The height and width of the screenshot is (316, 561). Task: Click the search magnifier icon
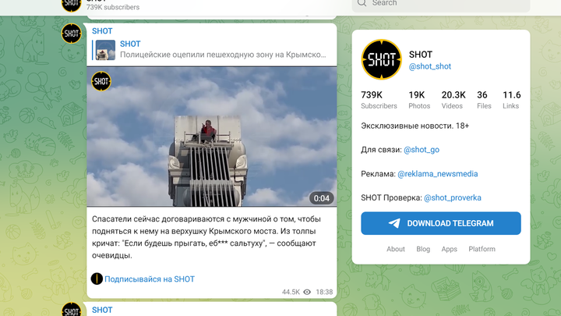pos(362,3)
